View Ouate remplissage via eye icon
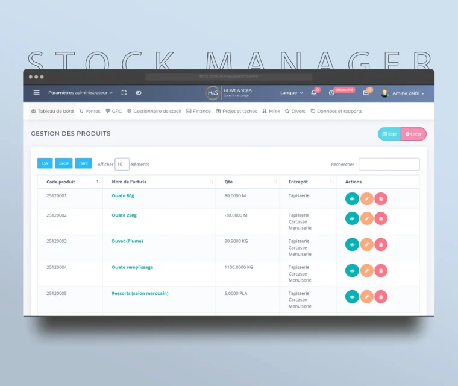The image size is (458, 386). [x=352, y=271]
